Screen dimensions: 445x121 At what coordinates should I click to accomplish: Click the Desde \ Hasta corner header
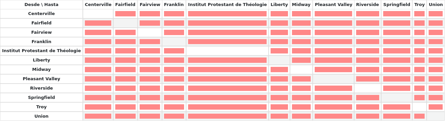coord(41,5)
